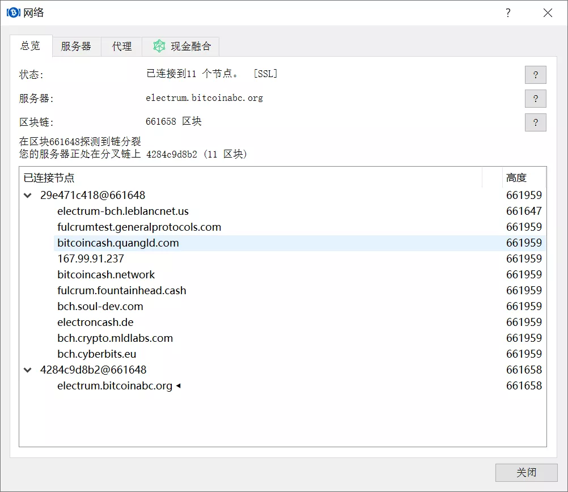Screen dimensions: 568x492
Task: Click the title bar help question mark
Action: click(x=508, y=13)
